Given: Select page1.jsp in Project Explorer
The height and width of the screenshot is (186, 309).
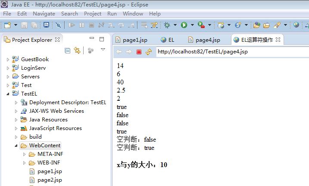Looking at the screenshot, I should pos(50,171).
